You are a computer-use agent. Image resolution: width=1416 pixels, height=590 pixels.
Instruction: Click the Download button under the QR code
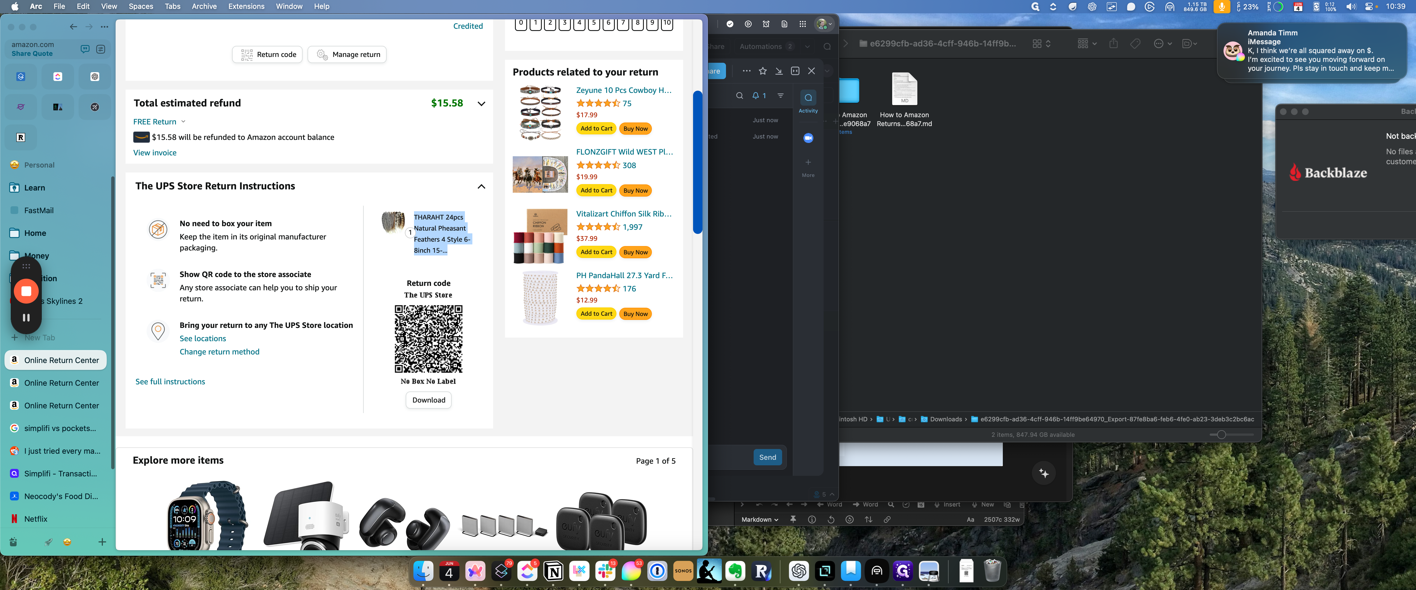click(x=428, y=400)
